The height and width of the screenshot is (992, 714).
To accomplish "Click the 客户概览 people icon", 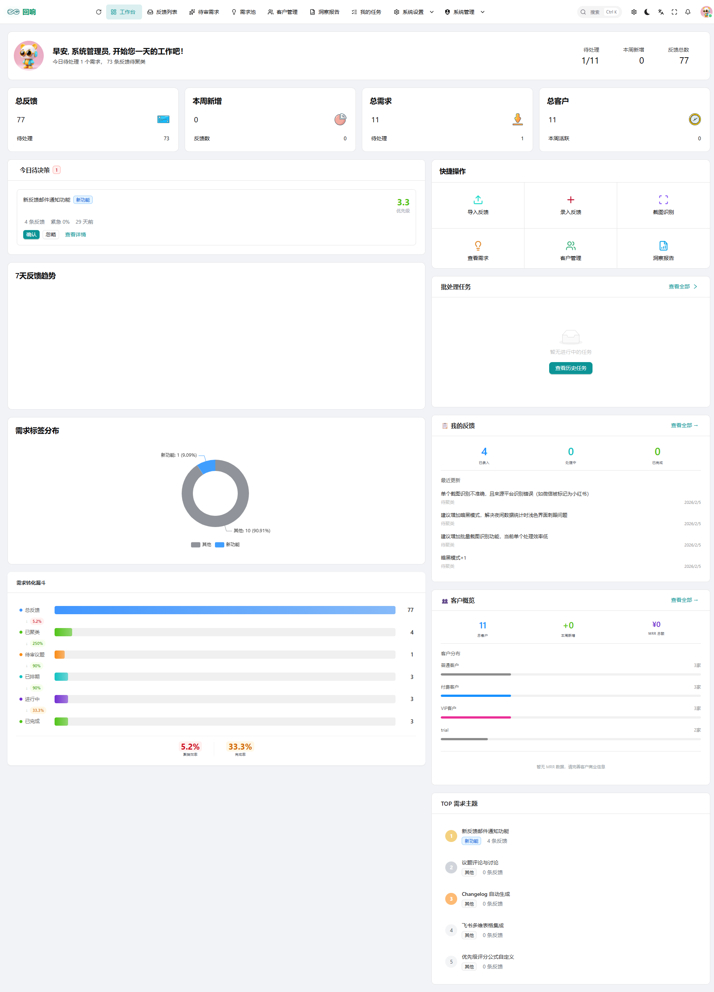I will click(x=445, y=600).
